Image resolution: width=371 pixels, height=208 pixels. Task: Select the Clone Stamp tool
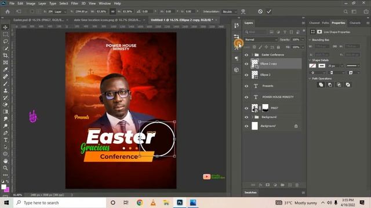(x=5, y=91)
